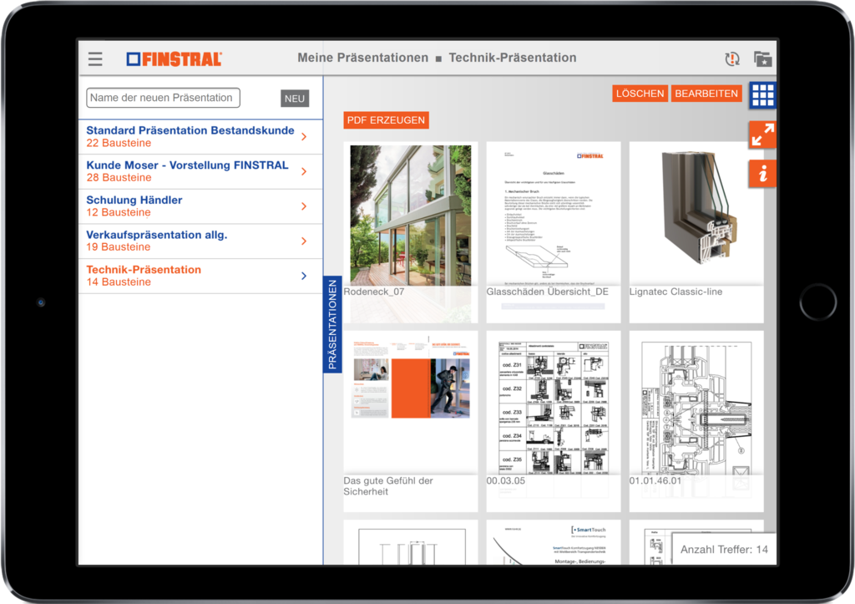This screenshot has width=855, height=604.
Task: Toggle fullscreen with the arrows icon
Action: (x=762, y=135)
